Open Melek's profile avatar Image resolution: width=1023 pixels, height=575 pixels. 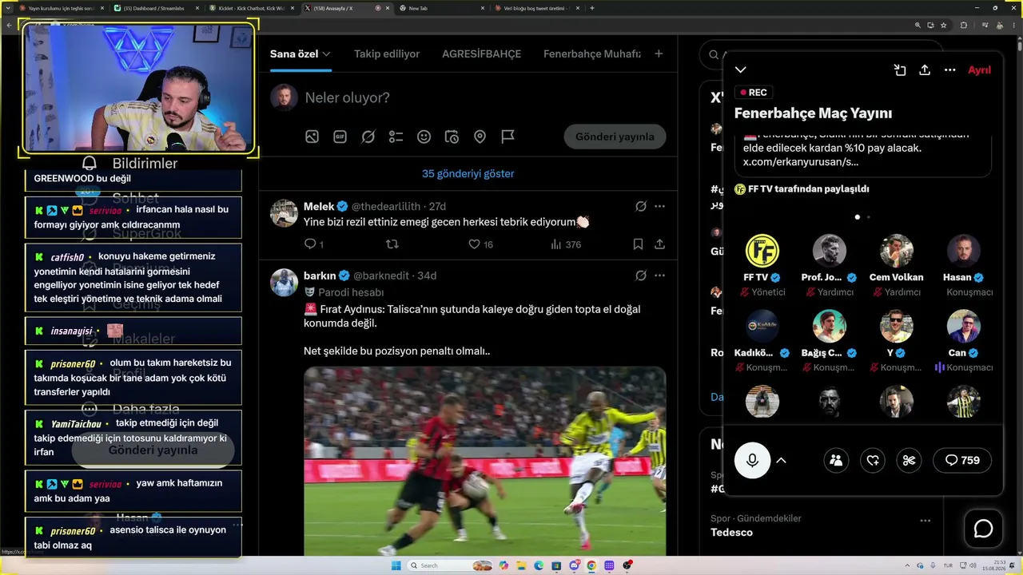pos(284,213)
